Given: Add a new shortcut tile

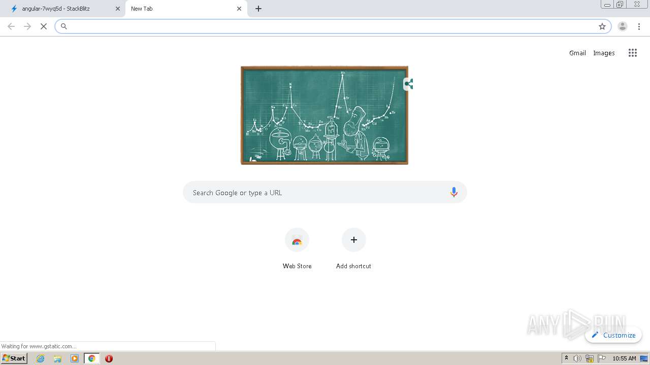Looking at the screenshot, I should coord(353,248).
